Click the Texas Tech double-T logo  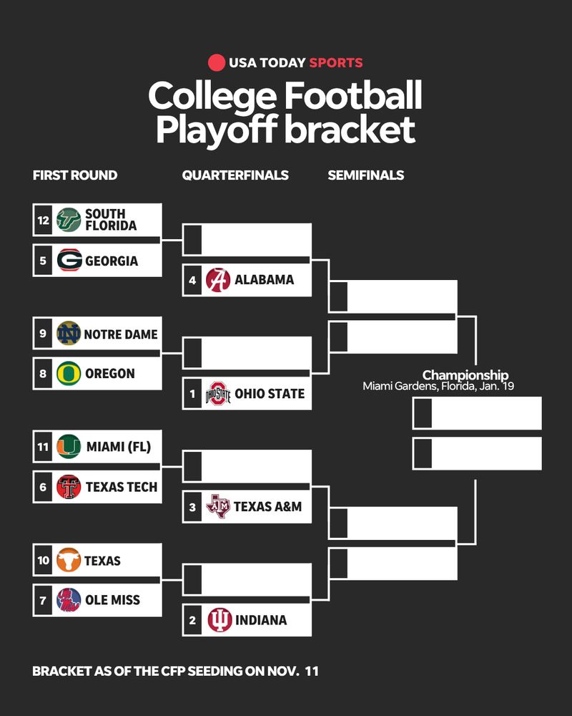(x=69, y=487)
